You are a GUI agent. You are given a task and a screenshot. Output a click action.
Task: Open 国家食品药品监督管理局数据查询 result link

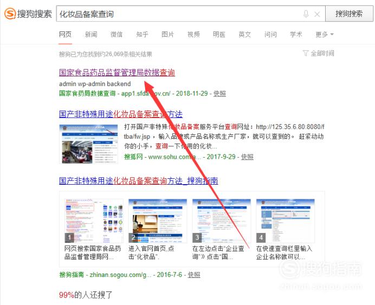coord(117,73)
